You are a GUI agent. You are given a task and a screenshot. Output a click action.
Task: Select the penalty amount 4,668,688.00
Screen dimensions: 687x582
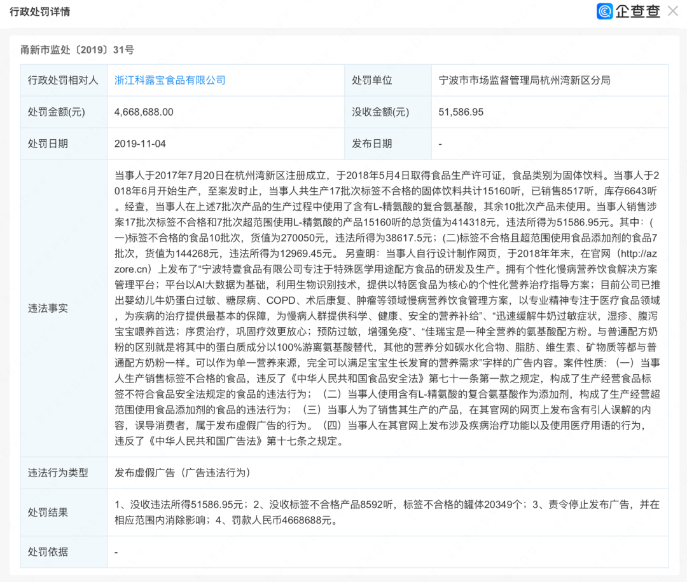click(x=144, y=112)
